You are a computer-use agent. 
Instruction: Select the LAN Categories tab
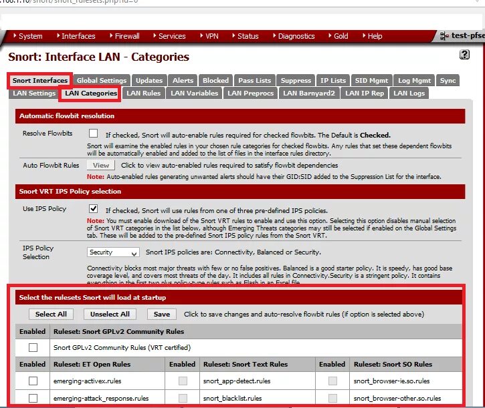click(90, 93)
